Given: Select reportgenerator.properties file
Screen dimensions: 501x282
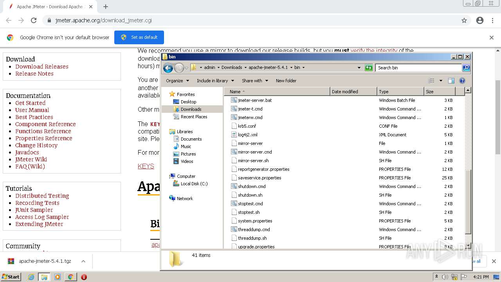Looking at the screenshot, I should (x=264, y=169).
